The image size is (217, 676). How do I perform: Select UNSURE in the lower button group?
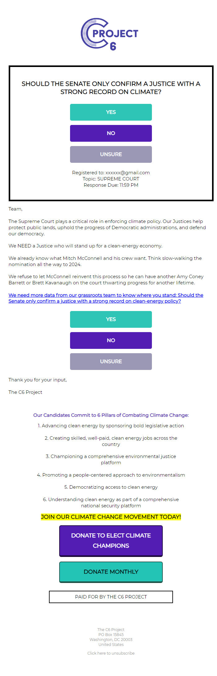coord(111,361)
